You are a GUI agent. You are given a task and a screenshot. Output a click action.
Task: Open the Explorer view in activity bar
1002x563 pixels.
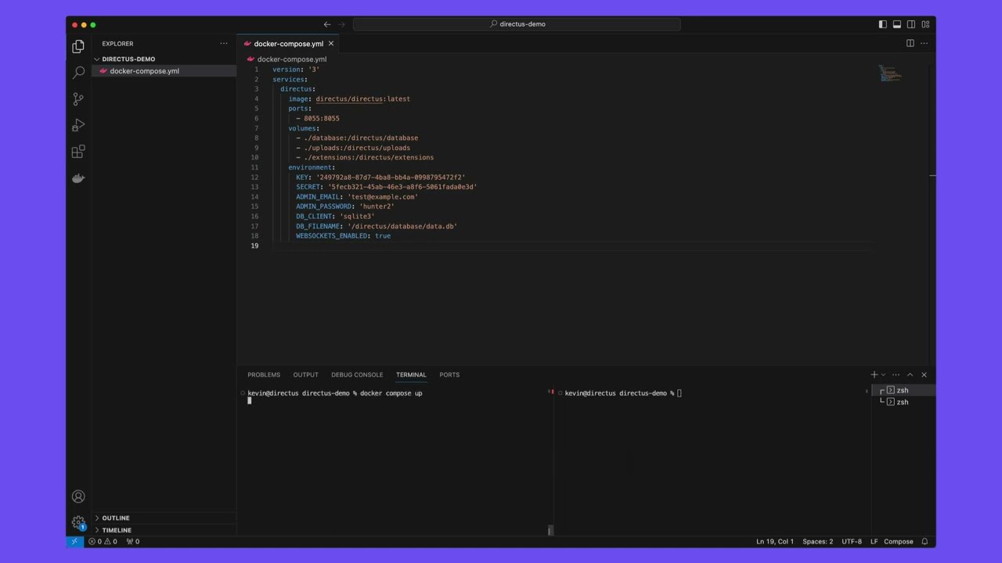[x=78, y=47]
